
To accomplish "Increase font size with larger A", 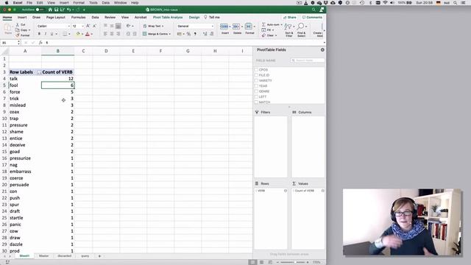I will (x=88, y=26).
